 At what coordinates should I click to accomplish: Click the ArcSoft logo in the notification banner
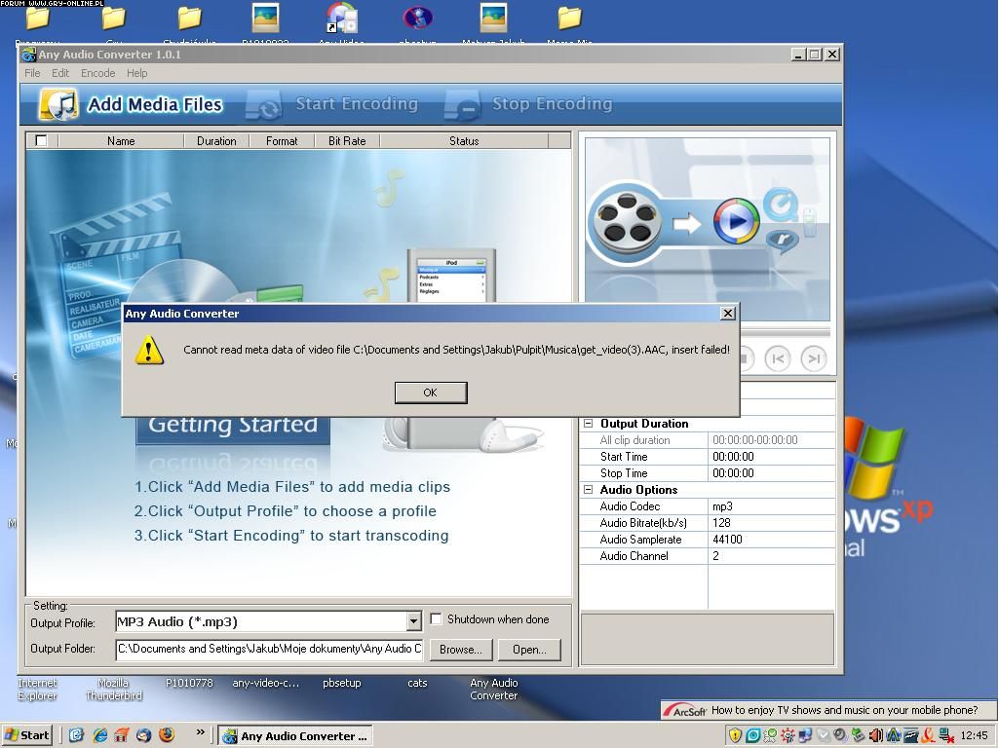[x=684, y=710]
